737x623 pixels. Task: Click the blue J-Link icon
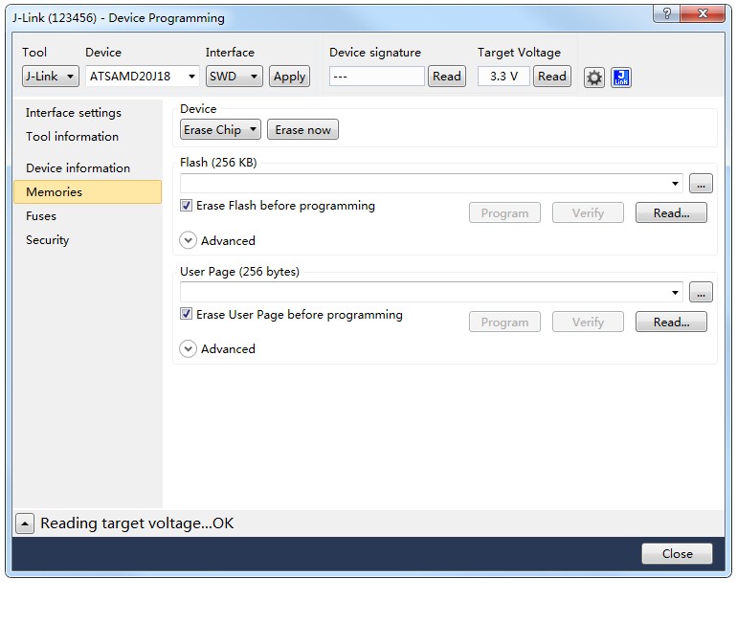[x=621, y=78]
